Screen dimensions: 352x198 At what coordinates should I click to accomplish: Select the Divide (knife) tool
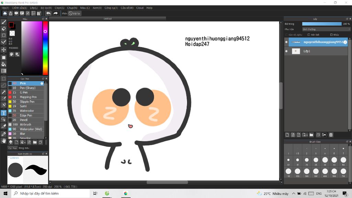[x=3, y=126]
